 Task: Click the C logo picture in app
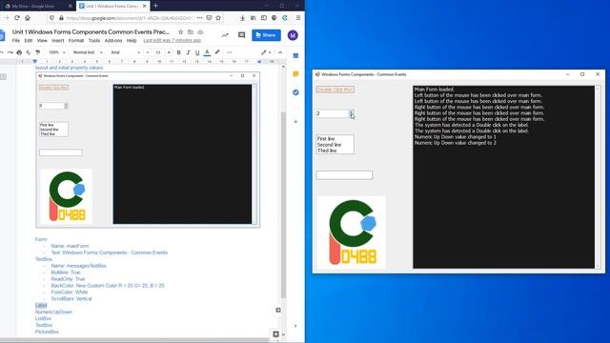click(x=352, y=232)
